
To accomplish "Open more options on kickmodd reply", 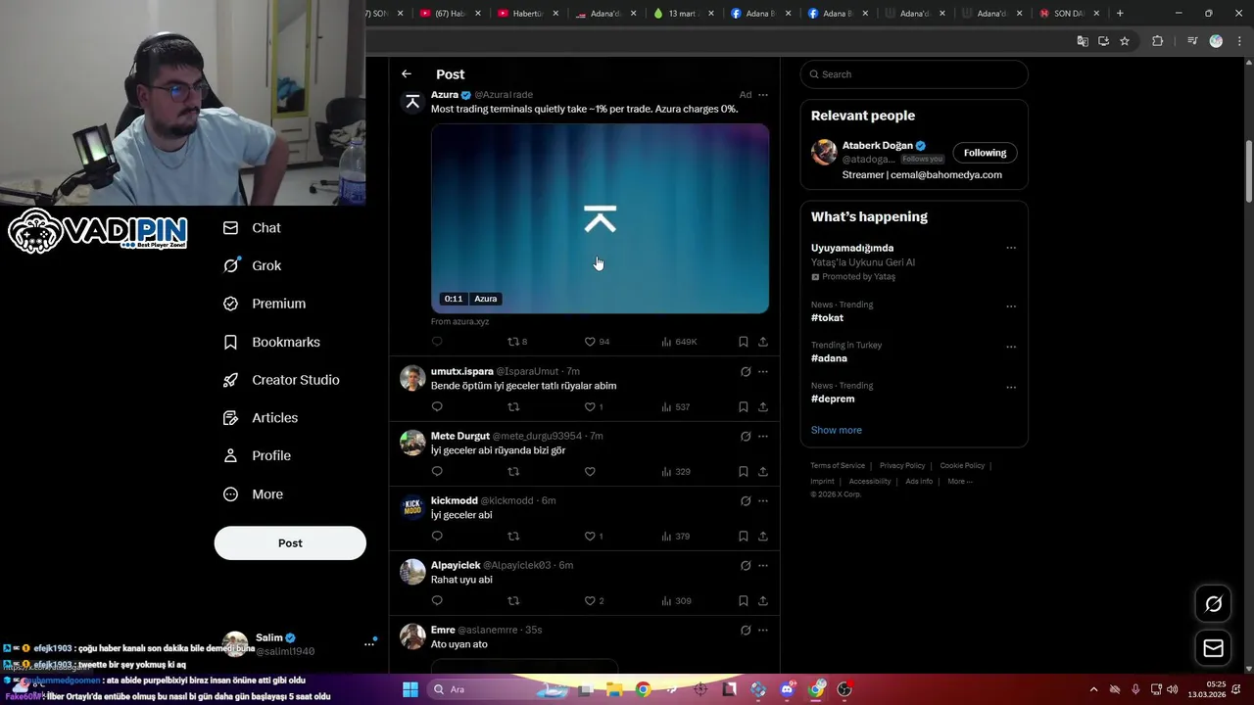I will pyautogui.click(x=763, y=501).
